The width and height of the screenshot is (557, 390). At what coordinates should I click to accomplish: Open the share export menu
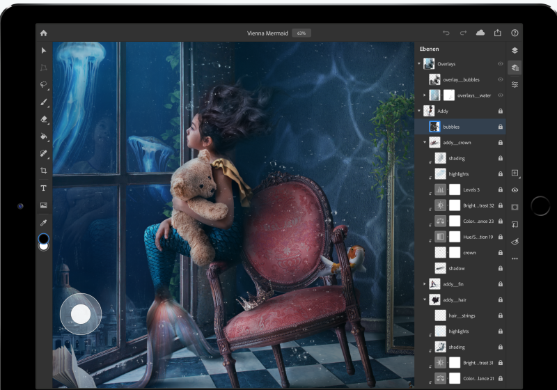(x=498, y=33)
